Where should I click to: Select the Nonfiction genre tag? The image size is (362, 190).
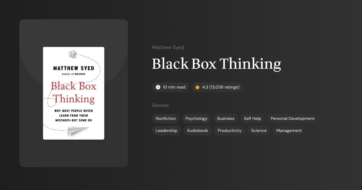(x=166, y=118)
